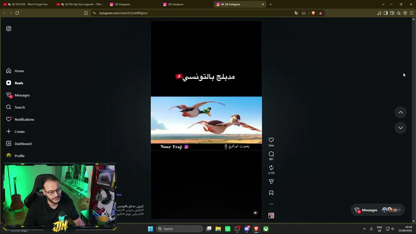Reload the Instagram page
The height and width of the screenshot is (234, 416).
(x=17, y=13)
